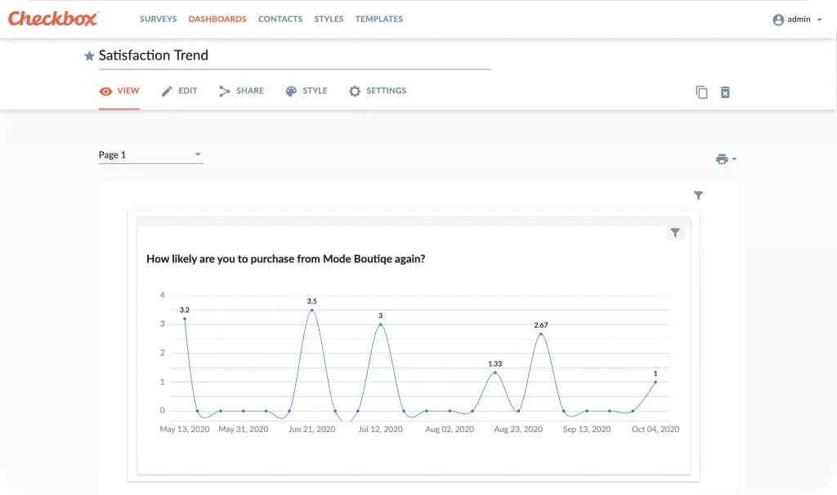The image size is (837, 495).
Task: Click the Share arrows icon
Action: coord(224,91)
